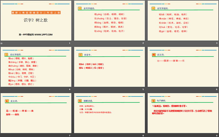Click the 六 badge beside 理解词语
219x137 pixels.
click(80, 101)
